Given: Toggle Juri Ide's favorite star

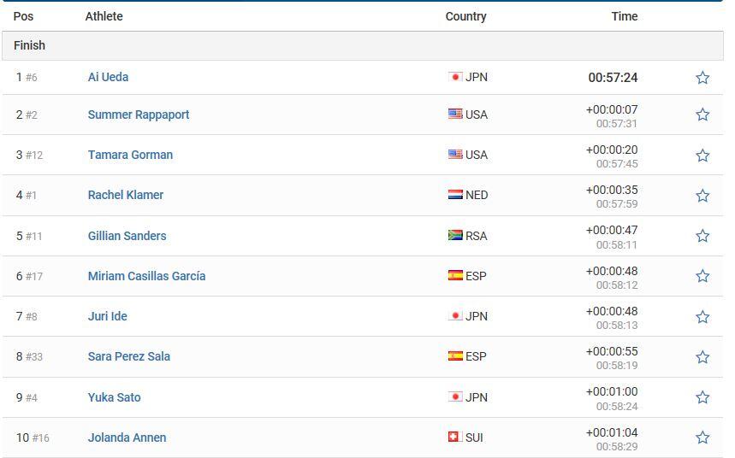Looking at the screenshot, I should (702, 316).
